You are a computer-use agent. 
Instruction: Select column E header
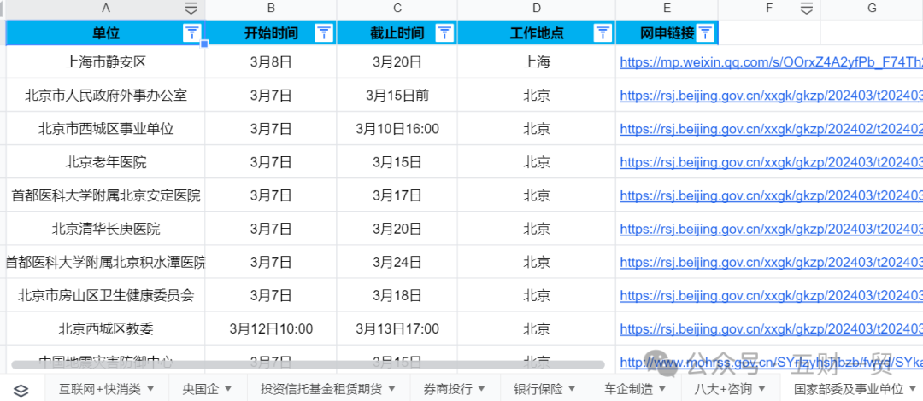coord(667,9)
